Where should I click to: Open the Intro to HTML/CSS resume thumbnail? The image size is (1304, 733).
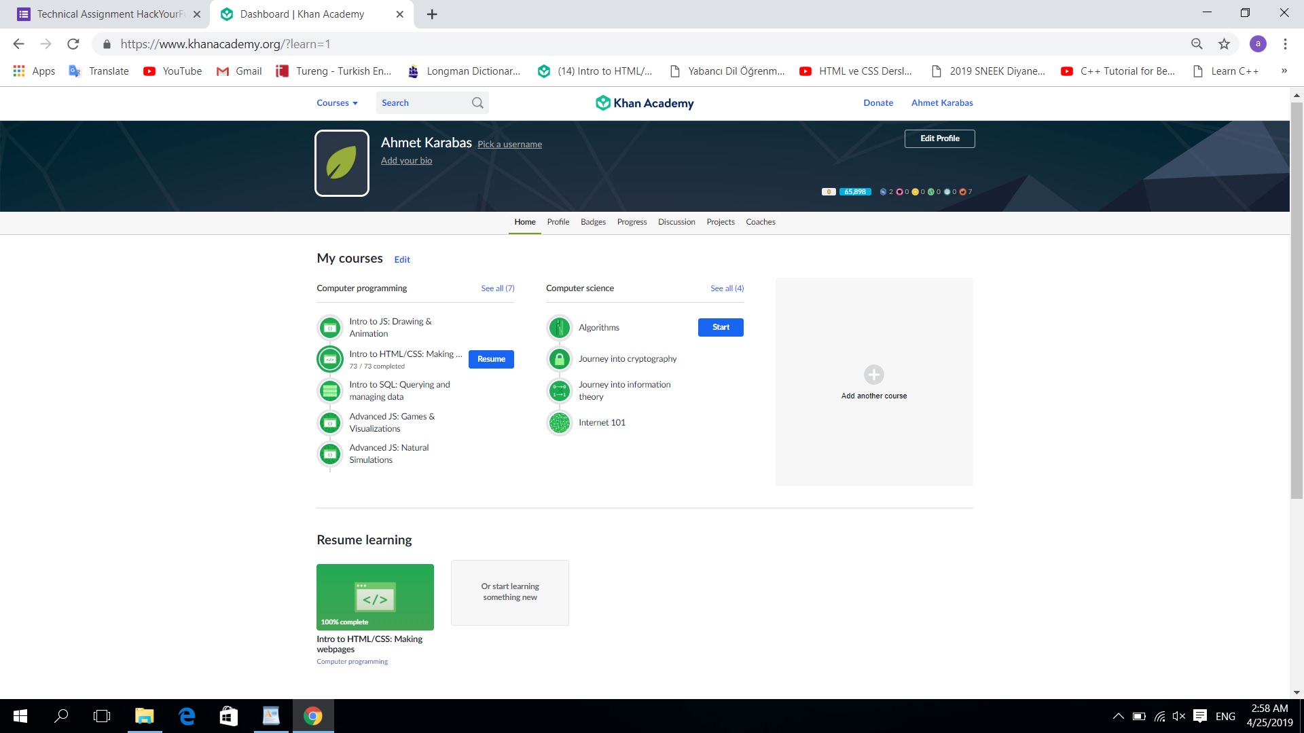point(375,597)
